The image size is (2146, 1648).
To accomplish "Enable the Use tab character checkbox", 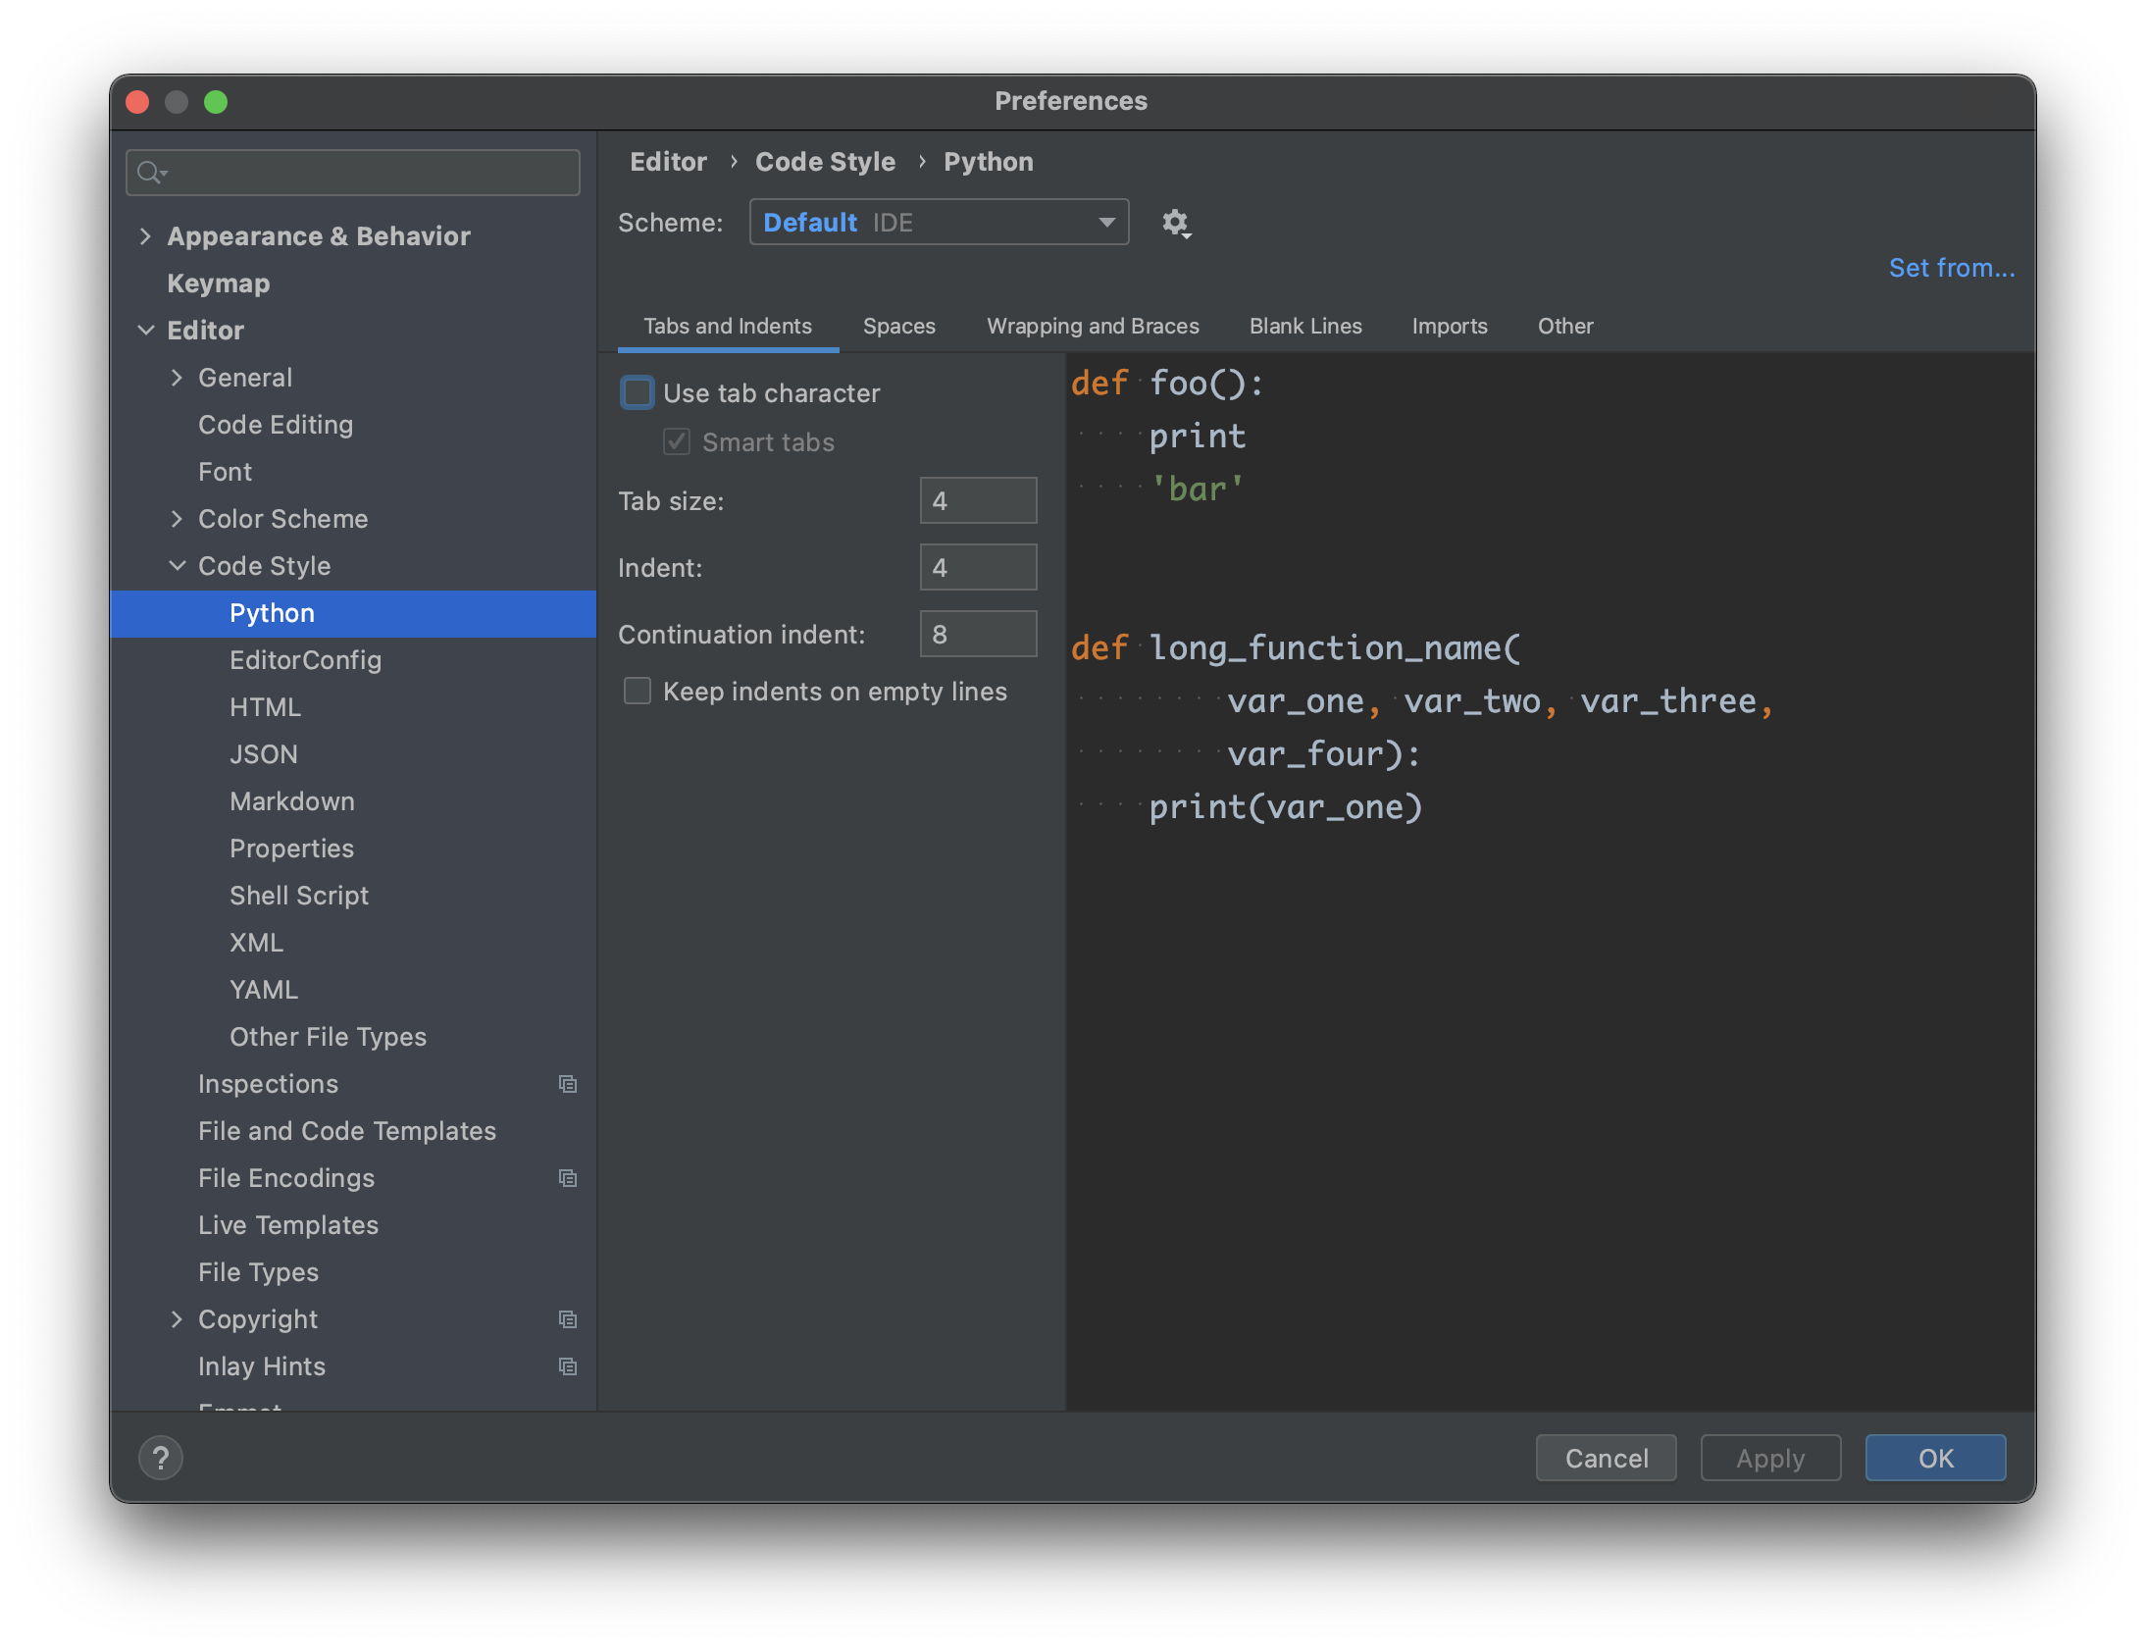I will pos(637,392).
